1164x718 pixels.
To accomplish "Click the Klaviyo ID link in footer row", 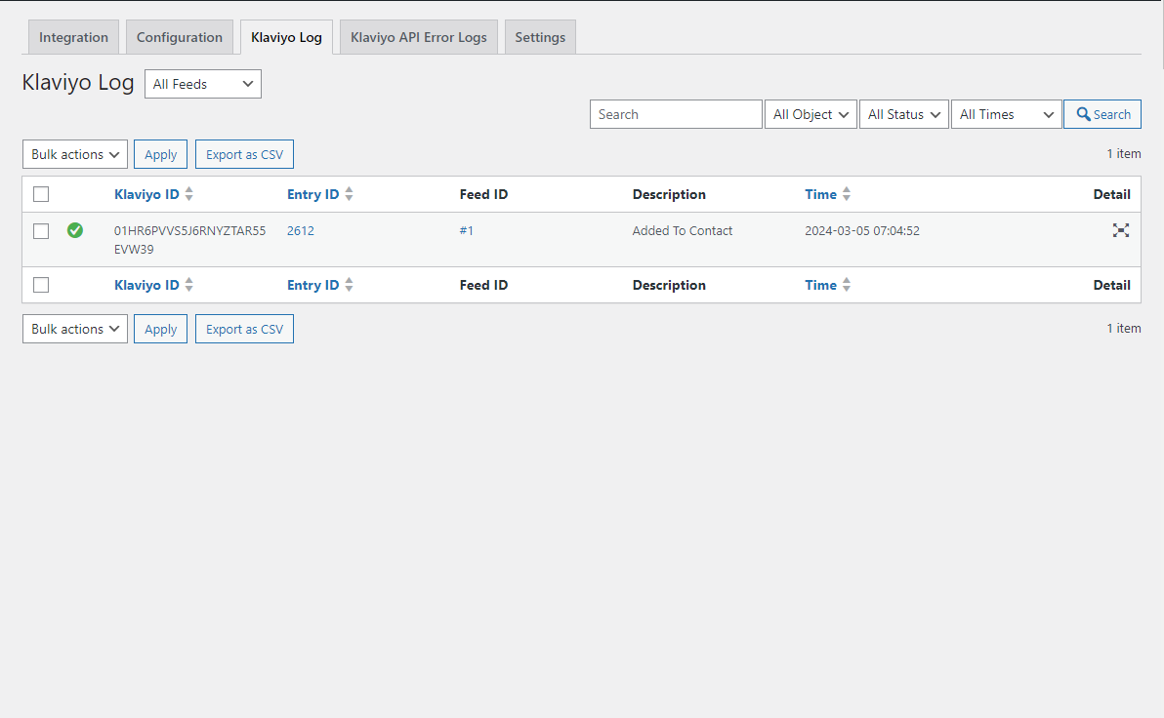I will [146, 285].
